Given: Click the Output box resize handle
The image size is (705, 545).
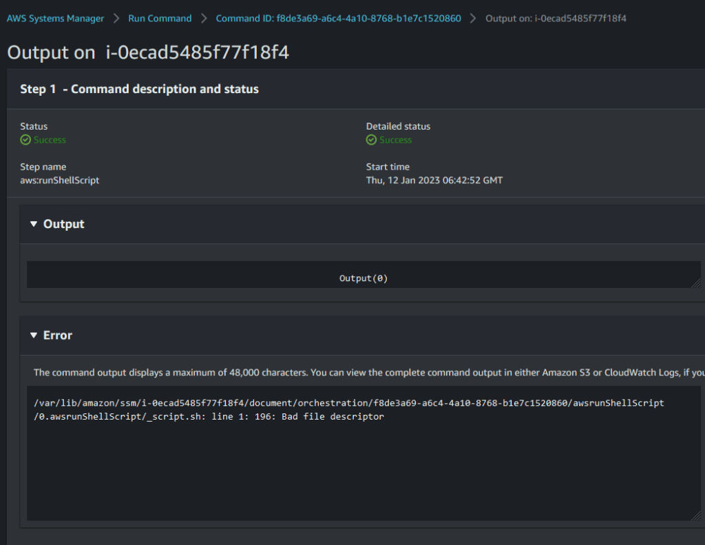Looking at the screenshot, I should [x=695, y=283].
